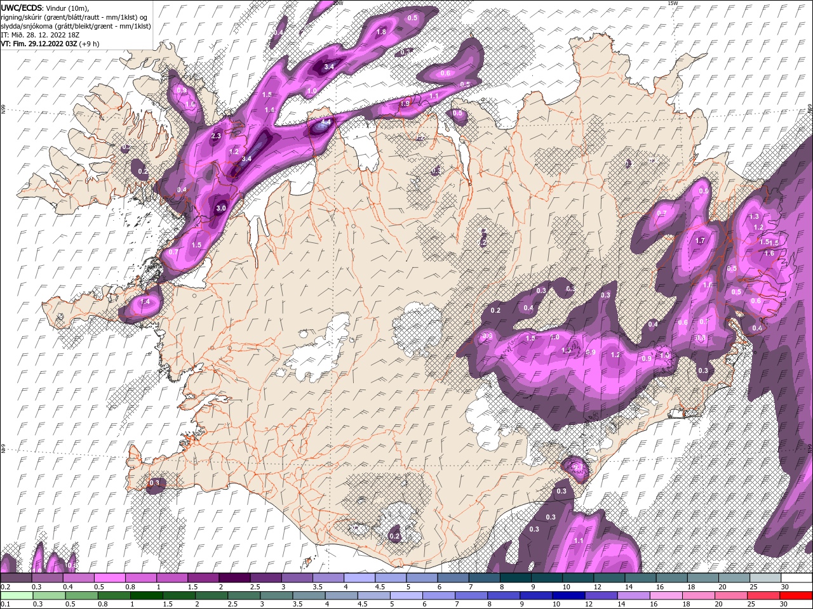Click the UWC/ECDS title text
This screenshot has width=813, height=609.
22,8
